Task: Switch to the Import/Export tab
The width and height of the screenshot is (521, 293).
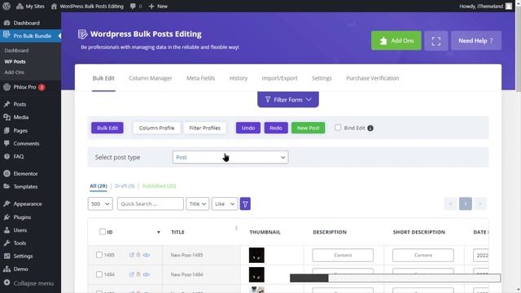Action: (x=279, y=78)
